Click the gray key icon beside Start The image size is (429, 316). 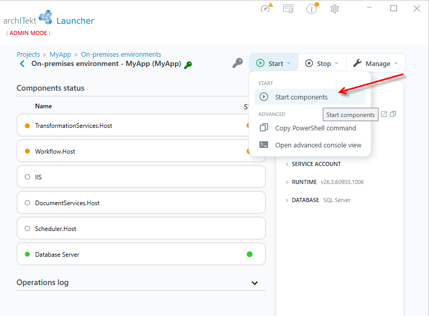(x=238, y=63)
